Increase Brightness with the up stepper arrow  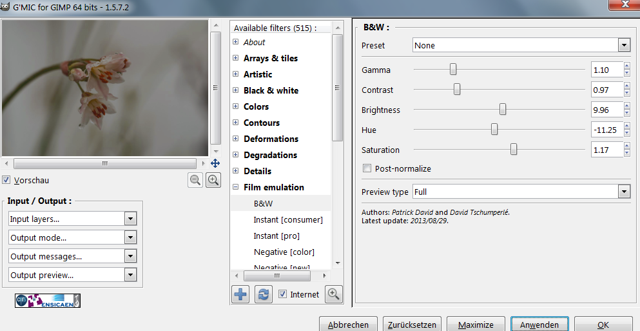tap(627, 106)
